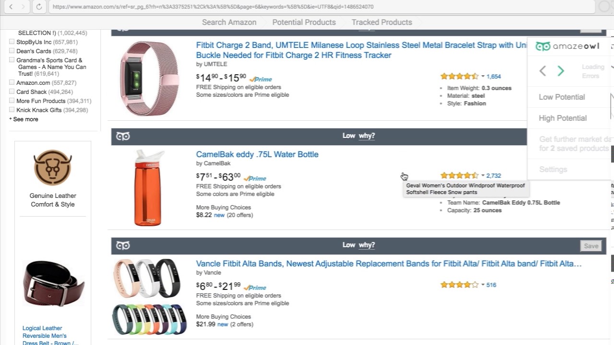
Task: Enable the Knick Knack Gifts checkbox
Action: pyautogui.click(x=12, y=110)
